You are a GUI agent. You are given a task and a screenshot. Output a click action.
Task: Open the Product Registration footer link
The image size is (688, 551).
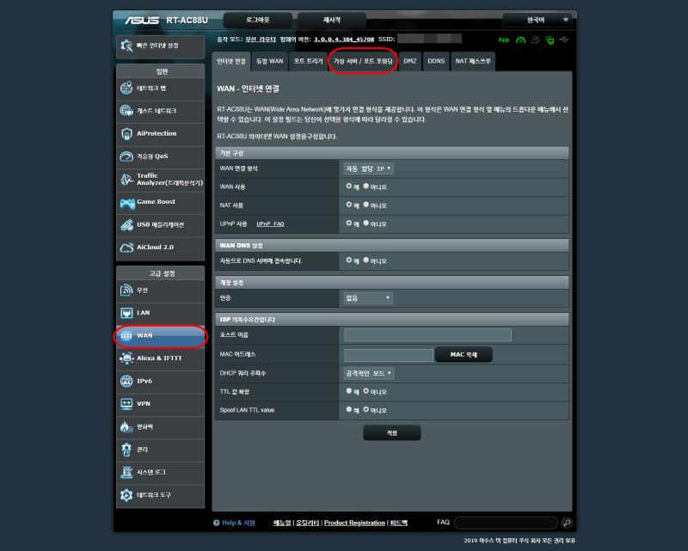[x=354, y=523]
